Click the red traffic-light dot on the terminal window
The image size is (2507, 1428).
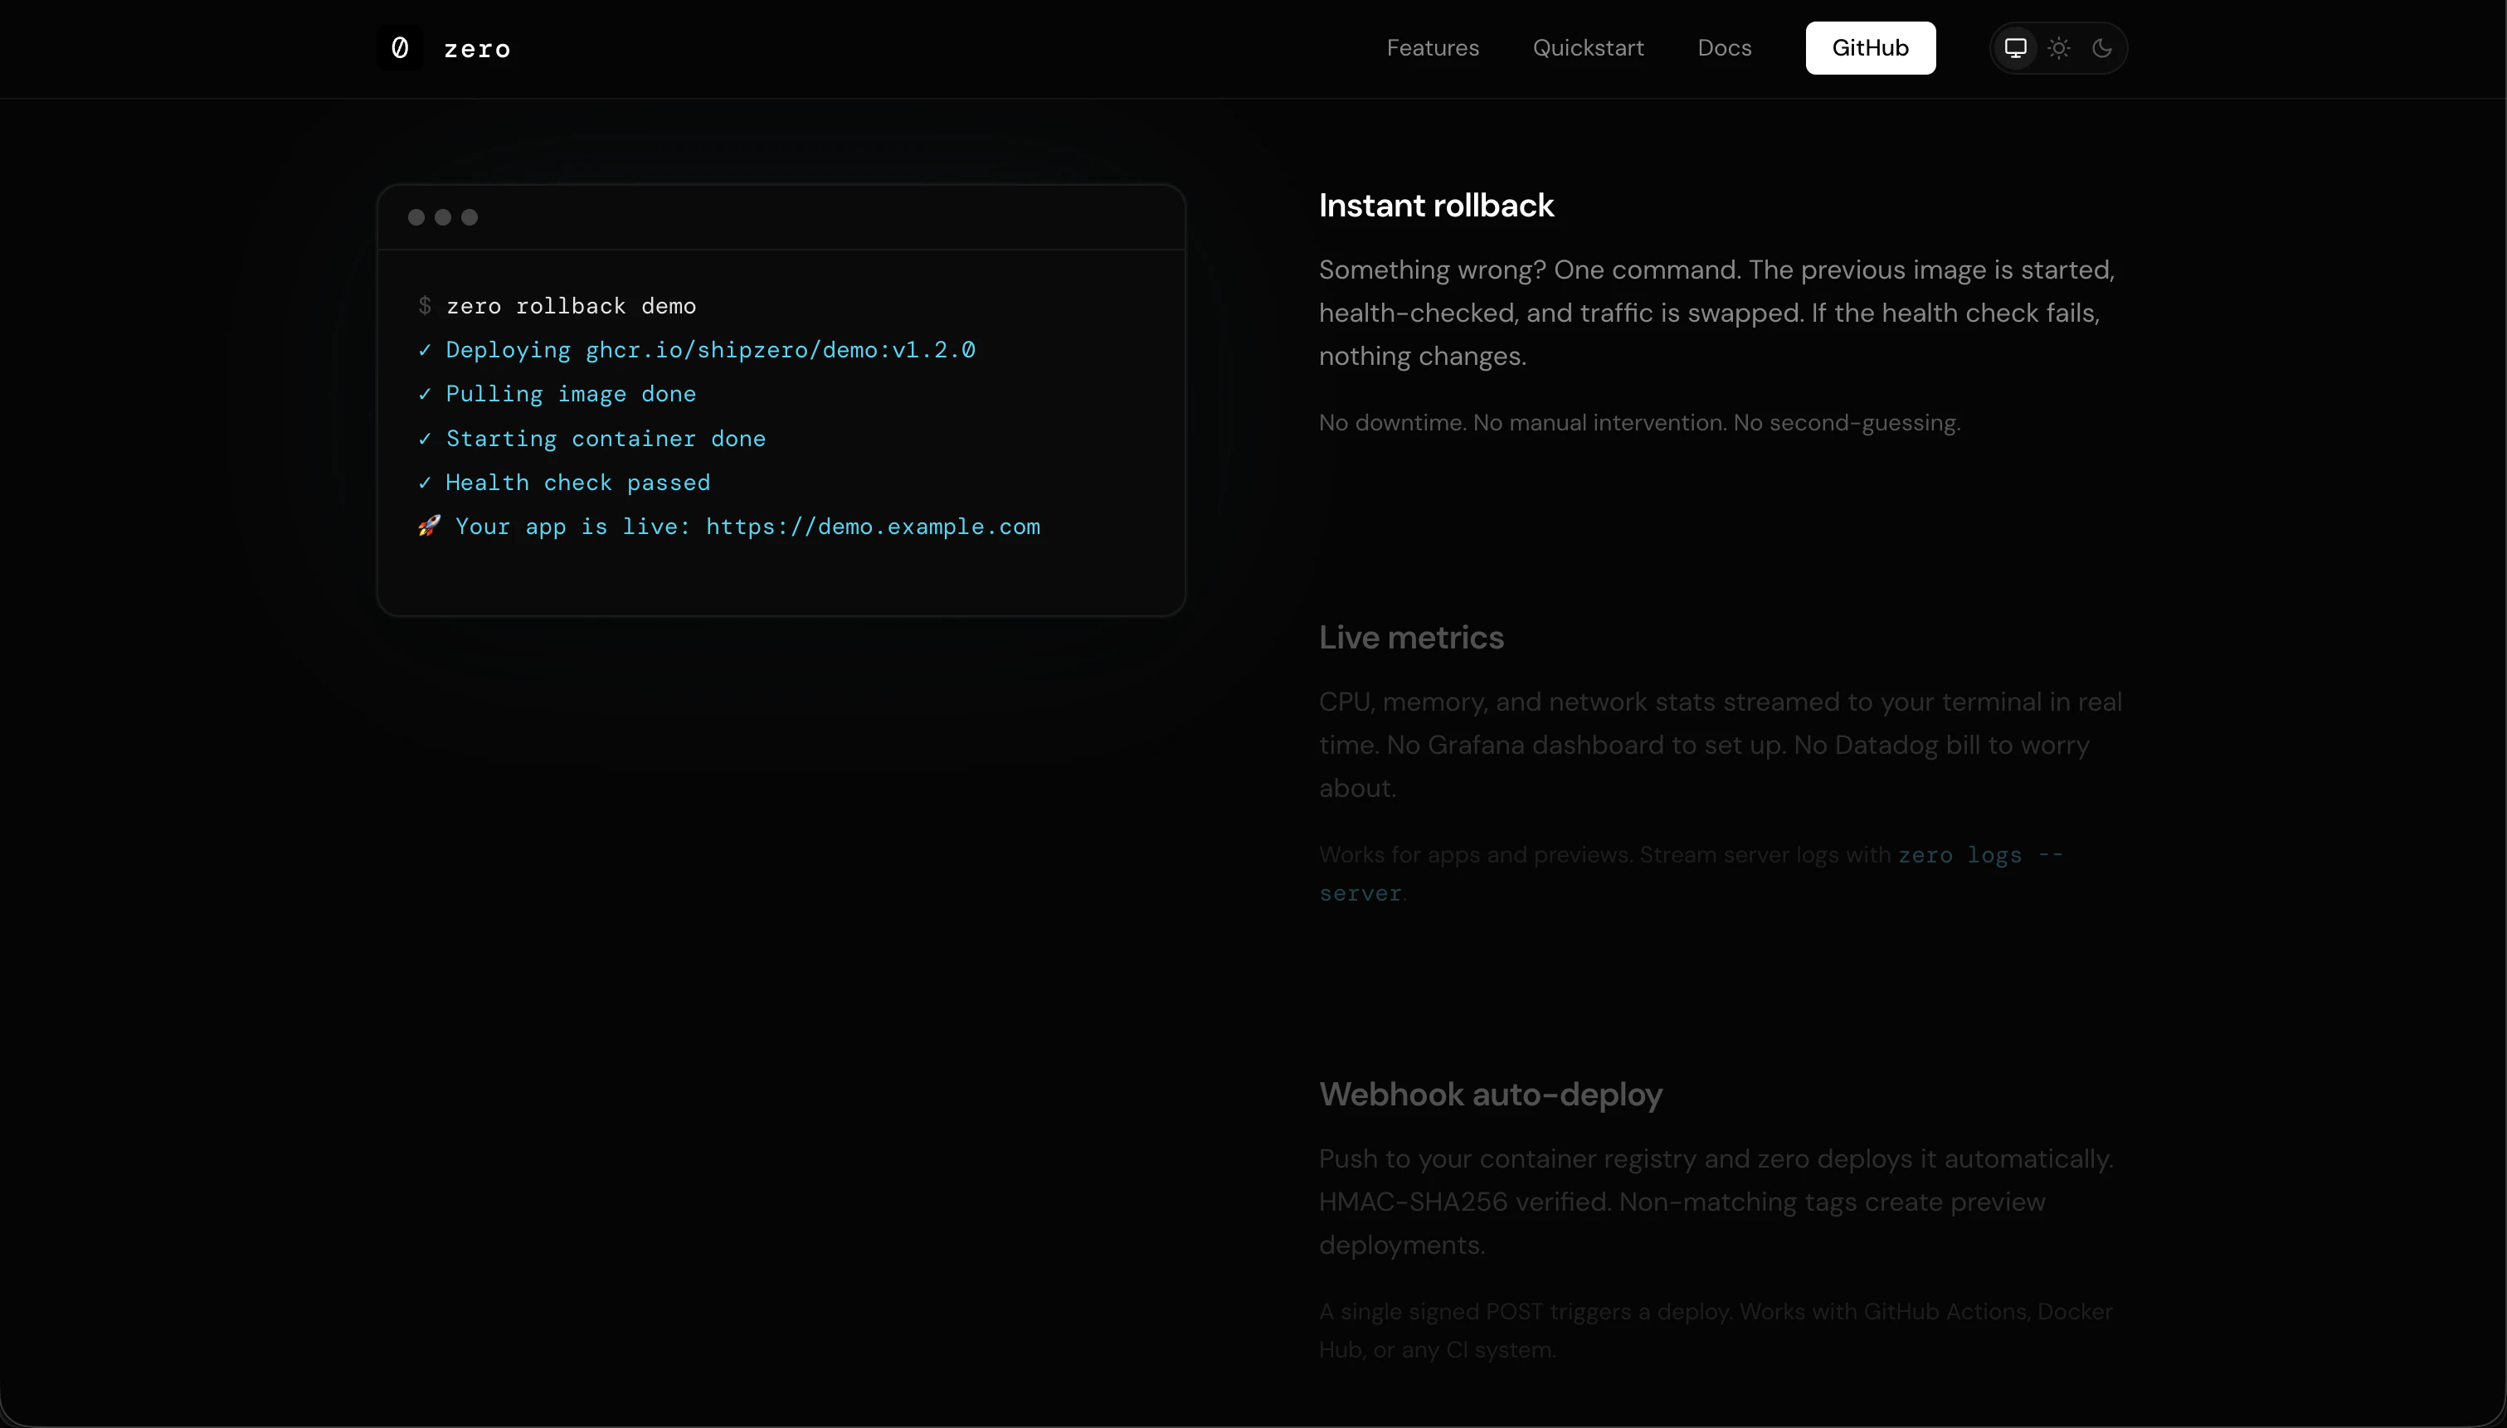[x=416, y=216]
